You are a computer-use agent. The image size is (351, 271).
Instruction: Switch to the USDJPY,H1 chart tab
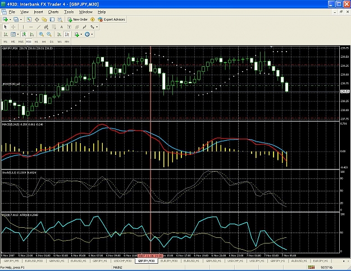pyautogui.click(x=257, y=261)
